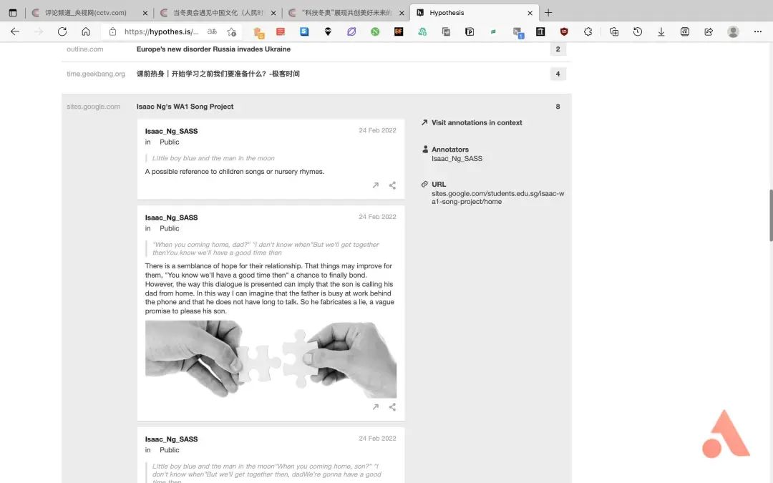Open 24 Feb 2022 date on first annotation
The image size is (773, 483).
coord(377,131)
